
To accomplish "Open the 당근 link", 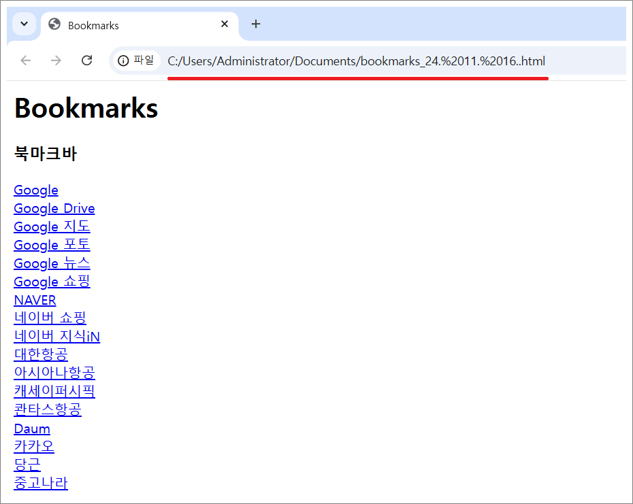I will [x=27, y=465].
